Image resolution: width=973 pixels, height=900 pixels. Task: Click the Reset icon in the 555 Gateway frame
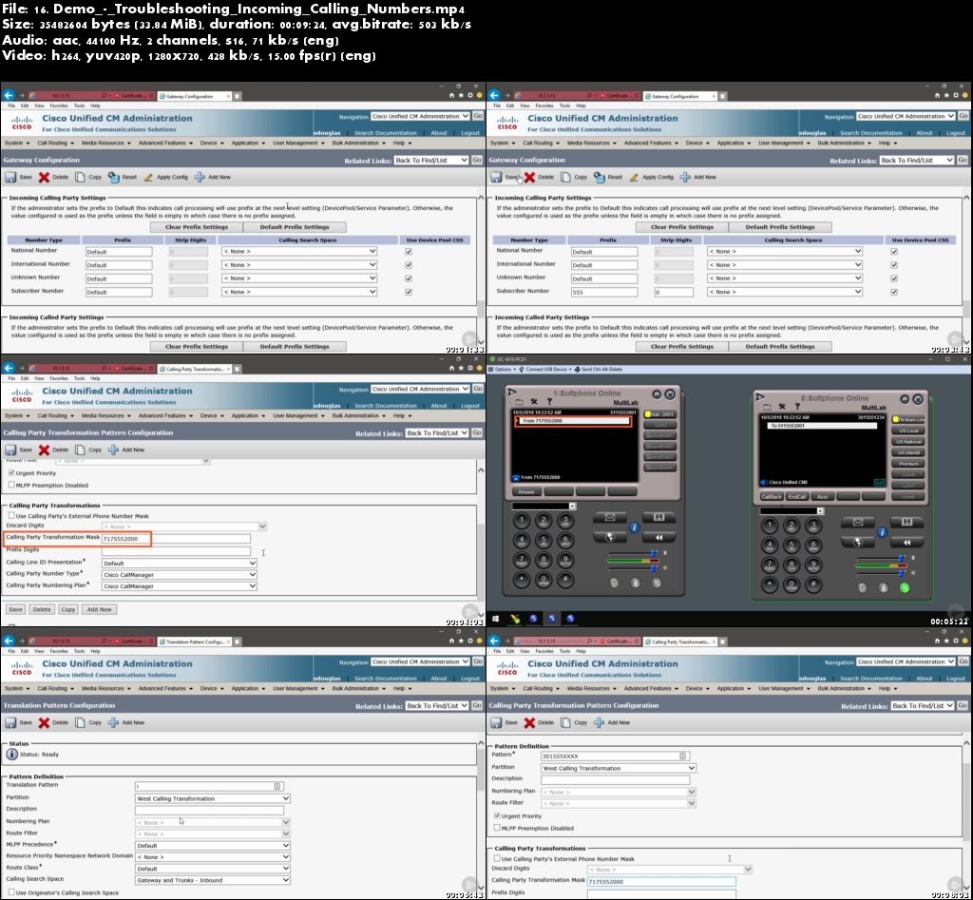(599, 177)
